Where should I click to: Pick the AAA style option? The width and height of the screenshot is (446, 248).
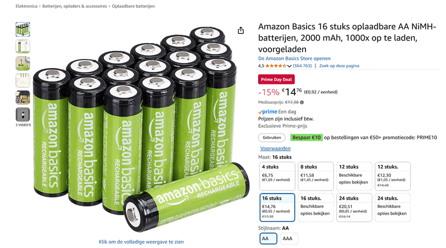click(x=289, y=239)
